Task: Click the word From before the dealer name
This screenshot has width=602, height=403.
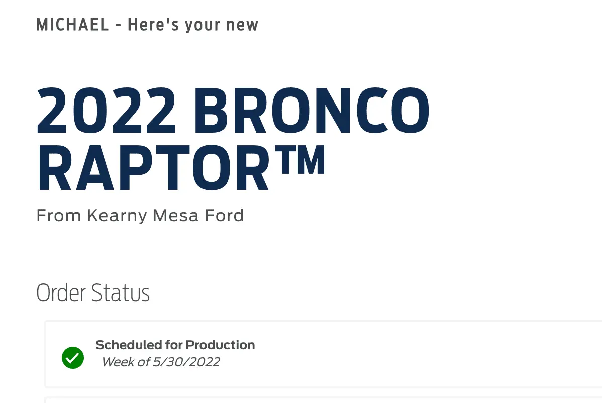Action: tap(59, 216)
